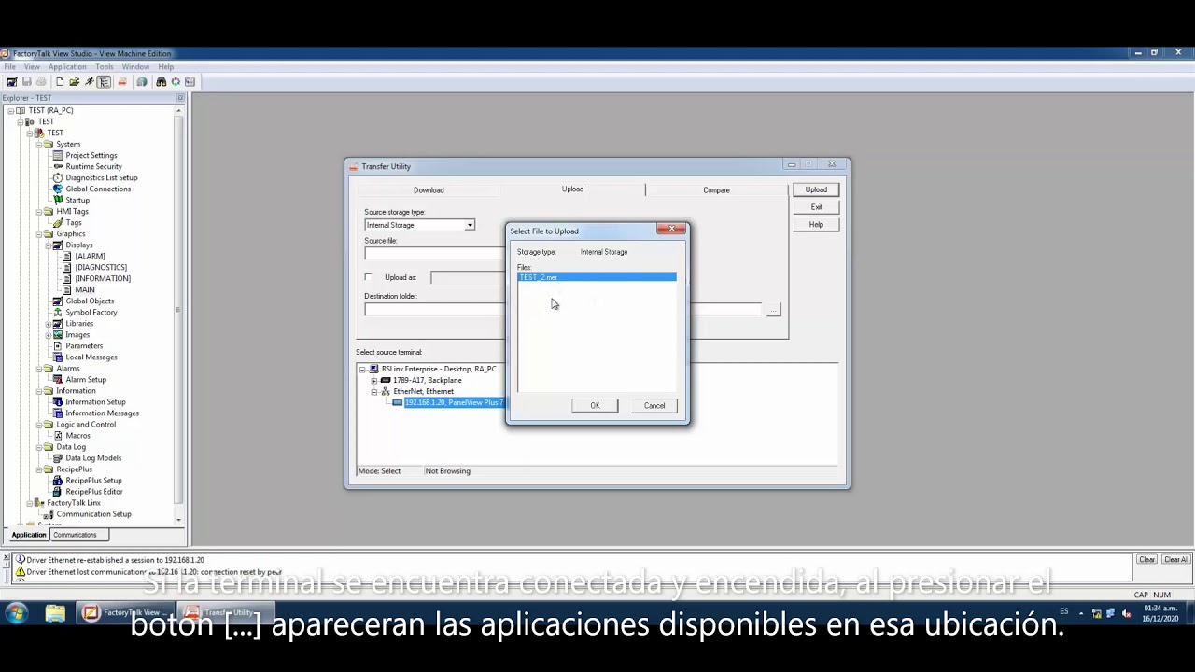Collapse the Displays node in Explorer

click(x=48, y=245)
